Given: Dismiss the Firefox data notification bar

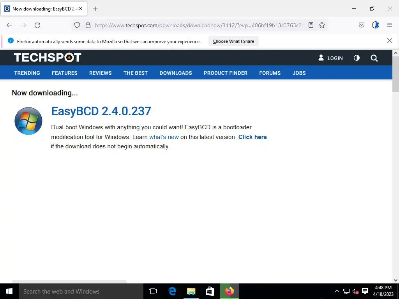Looking at the screenshot, I should point(390,40).
